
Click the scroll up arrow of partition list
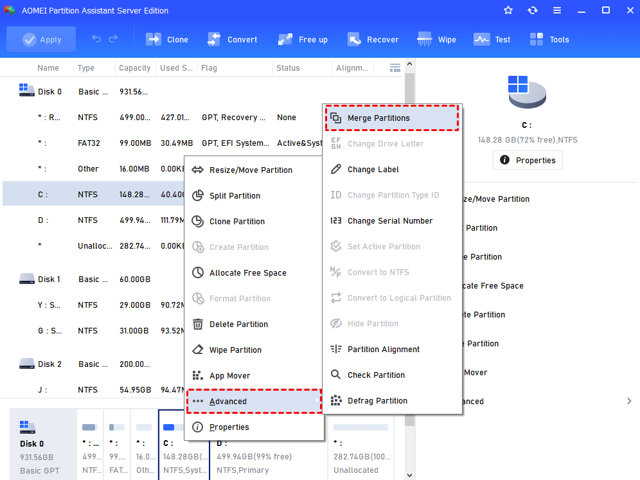coord(410,64)
